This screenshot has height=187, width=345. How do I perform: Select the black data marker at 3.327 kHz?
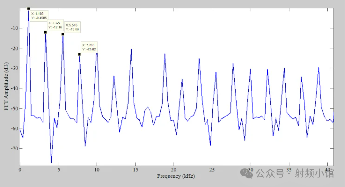(45, 32)
